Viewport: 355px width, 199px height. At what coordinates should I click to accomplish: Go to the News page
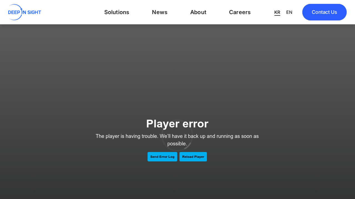[159, 12]
